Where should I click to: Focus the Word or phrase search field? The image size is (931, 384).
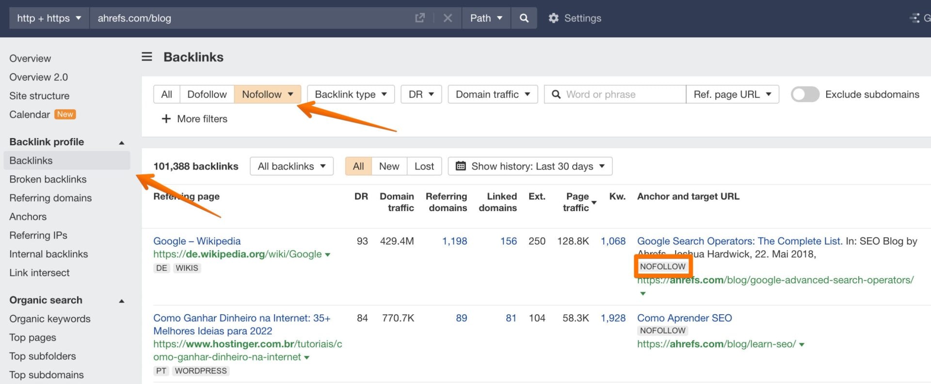621,94
